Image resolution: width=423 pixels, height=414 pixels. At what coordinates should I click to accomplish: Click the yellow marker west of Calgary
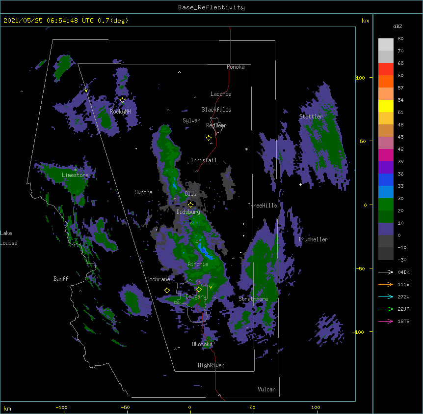point(167,291)
